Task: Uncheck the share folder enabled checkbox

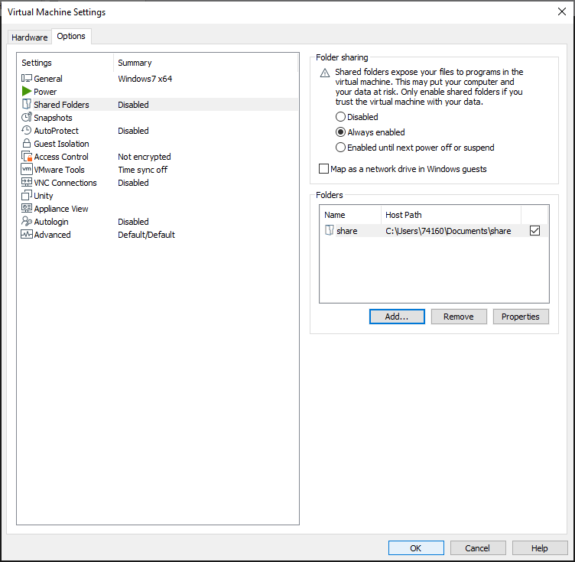Action: click(x=534, y=231)
